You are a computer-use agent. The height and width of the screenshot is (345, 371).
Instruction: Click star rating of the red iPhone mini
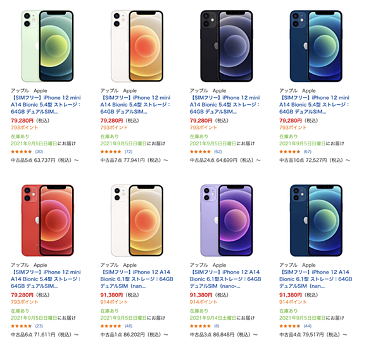(22, 326)
